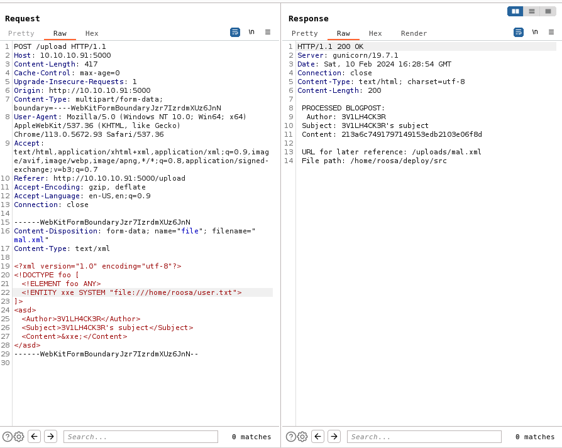
Task: Open Response search settings gear
Action: [302, 437]
